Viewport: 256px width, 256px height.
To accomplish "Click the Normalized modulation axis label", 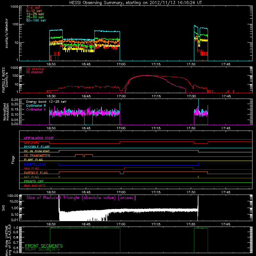I will 6,112.
